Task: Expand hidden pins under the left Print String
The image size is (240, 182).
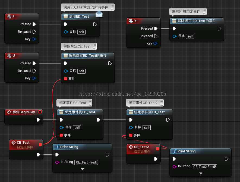Action: (x=82, y=169)
